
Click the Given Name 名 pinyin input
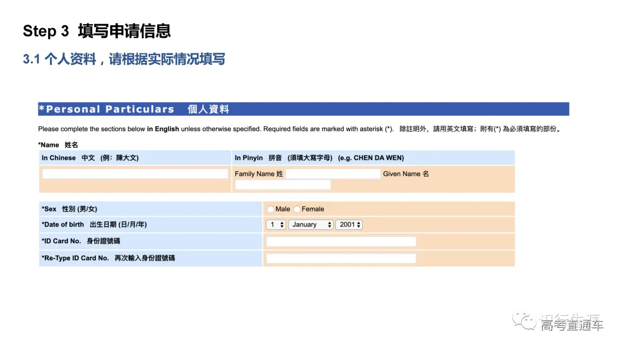pyautogui.click(x=283, y=184)
